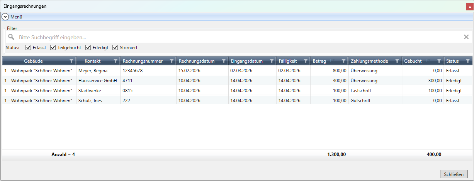Open filter for Kontakt column
This screenshot has height=181, width=474.
pyautogui.click(x=116, y=61)
